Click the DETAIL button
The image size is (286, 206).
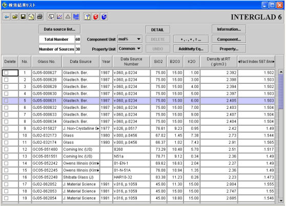point(158,30)
